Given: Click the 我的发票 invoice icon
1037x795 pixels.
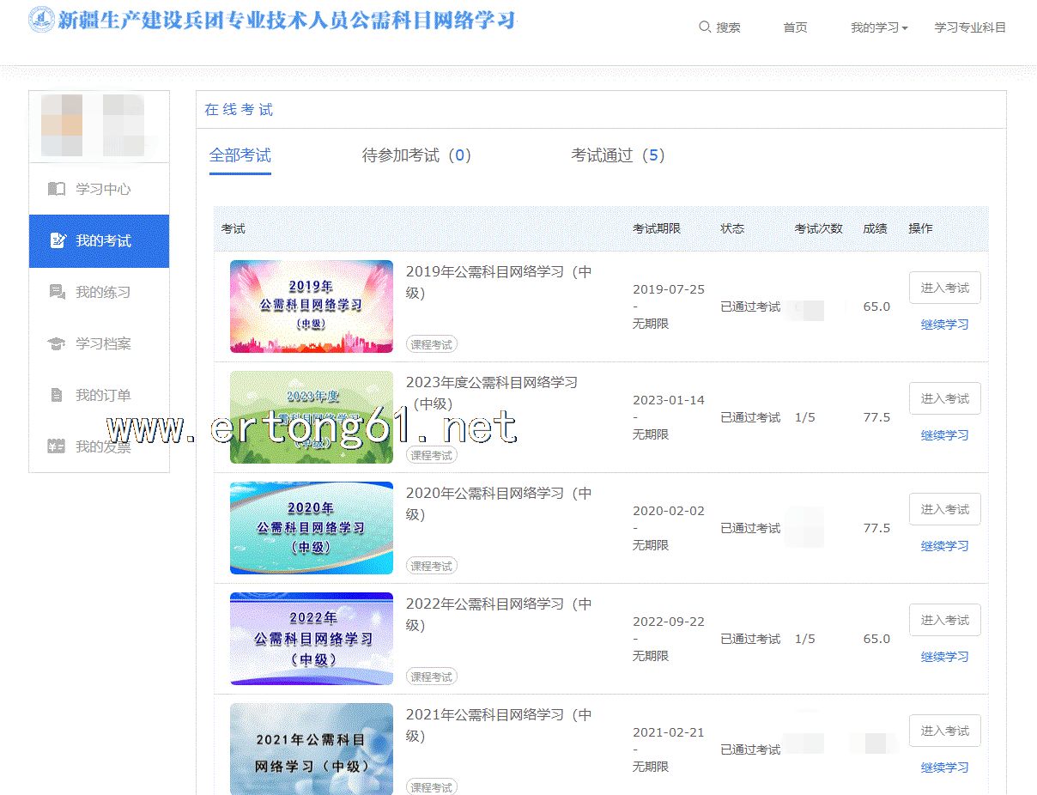Looking at the screenshot, I should tap(57, 446).
